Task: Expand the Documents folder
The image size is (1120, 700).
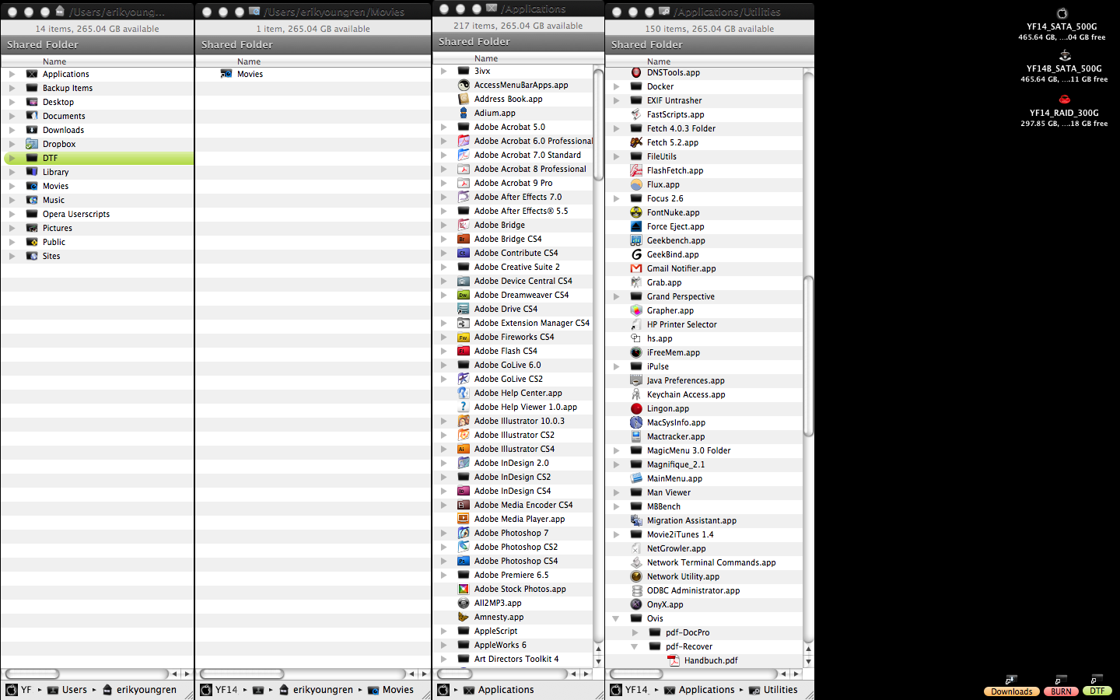Action: pyautogui.click(x=12, y=116)
